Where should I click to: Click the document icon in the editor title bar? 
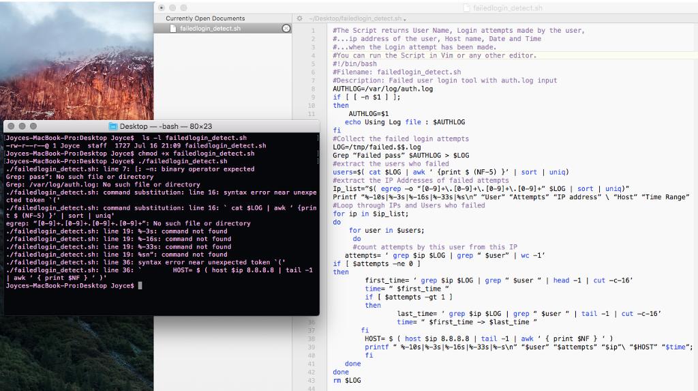(x=466, y=8)
